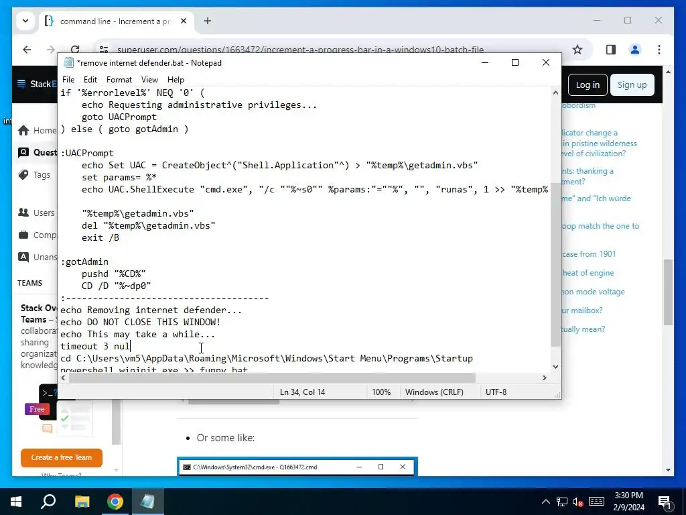Screen dimensions: 686x515
Task: Click 'exit /B' line in Notepad
Action: point(100,237)
